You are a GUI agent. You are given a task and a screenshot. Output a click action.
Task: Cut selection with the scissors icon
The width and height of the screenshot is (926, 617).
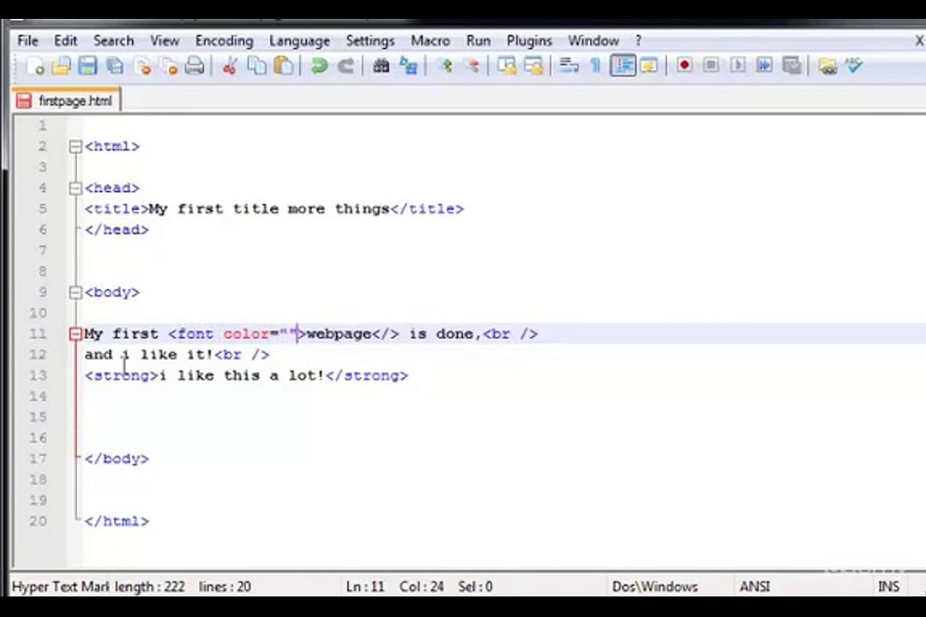(230, 65)
